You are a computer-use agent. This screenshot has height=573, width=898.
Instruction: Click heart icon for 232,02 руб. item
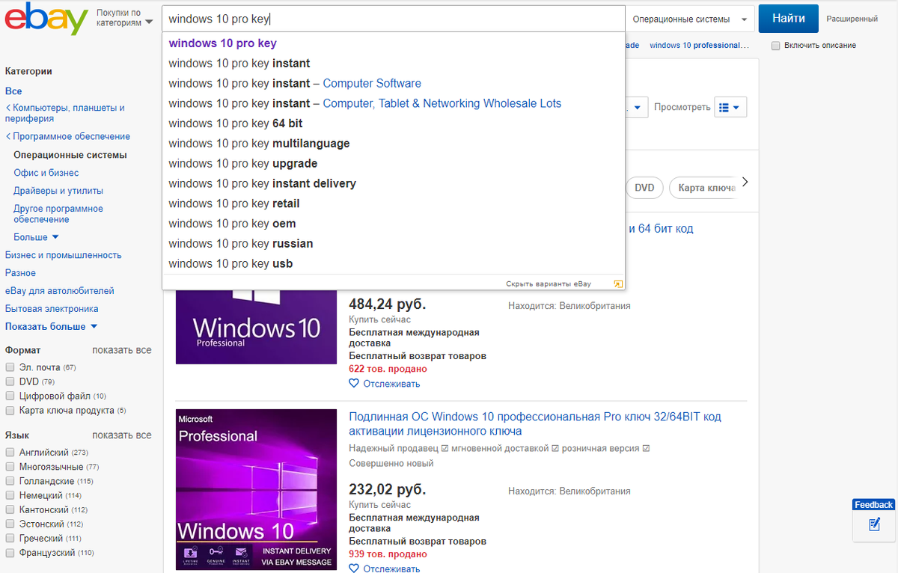tap(354, 569)
